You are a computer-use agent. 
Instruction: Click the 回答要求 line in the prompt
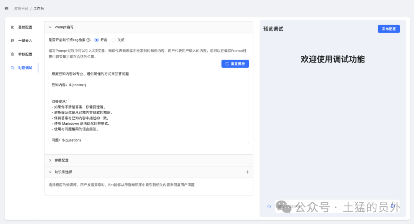click(x=59, y=101)
